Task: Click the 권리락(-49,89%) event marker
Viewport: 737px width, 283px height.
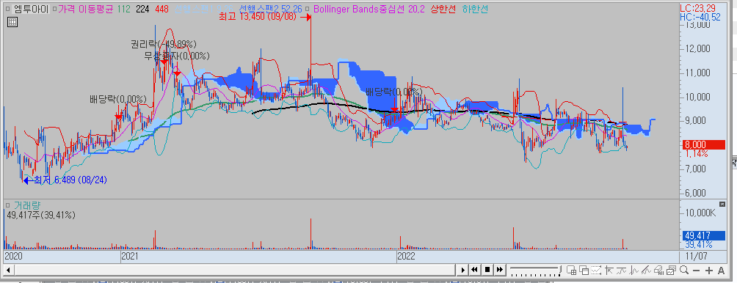Action: pyautogui.click(x=164, y=44)
